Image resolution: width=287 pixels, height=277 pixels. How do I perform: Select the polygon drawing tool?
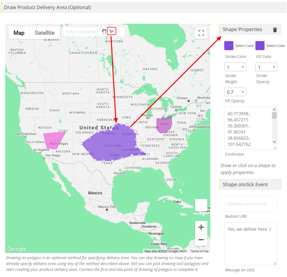111,31
